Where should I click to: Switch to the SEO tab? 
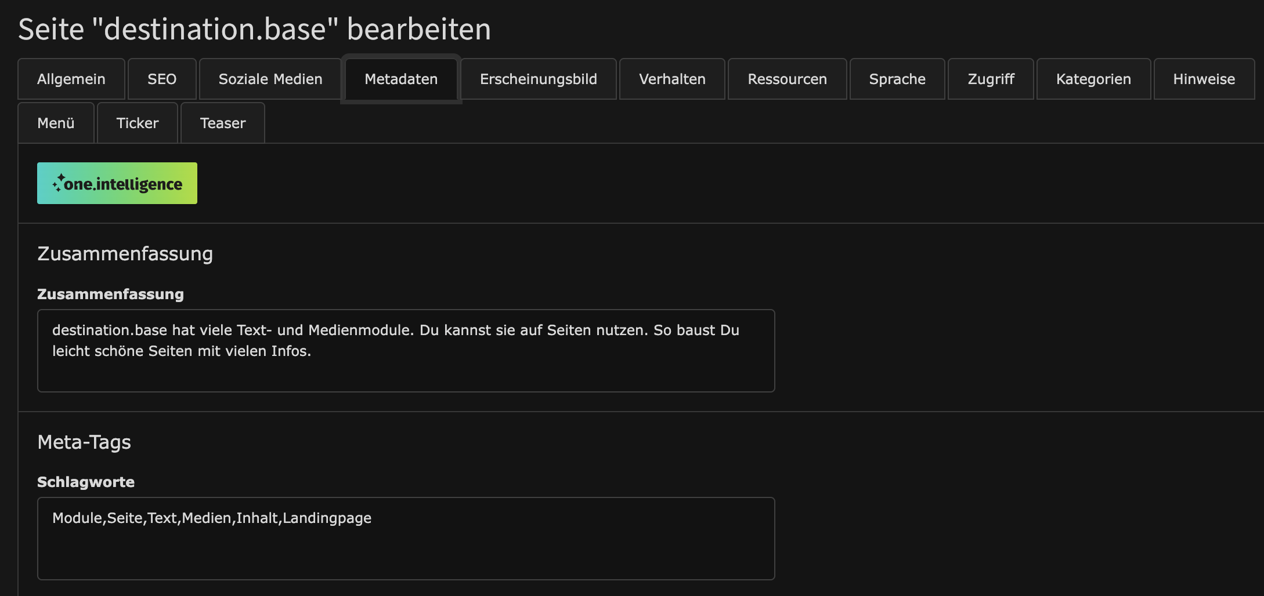[x=162, y=79]
